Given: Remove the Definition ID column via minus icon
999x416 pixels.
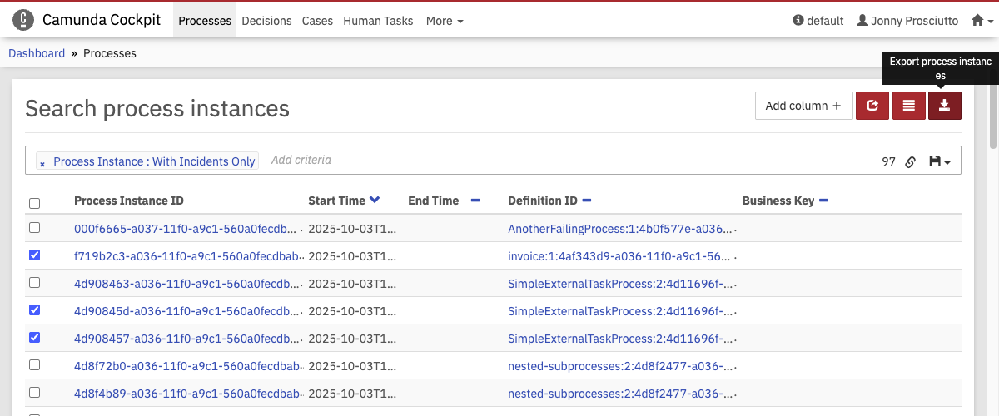Looking at the screenshot, I should pos(587,201).
